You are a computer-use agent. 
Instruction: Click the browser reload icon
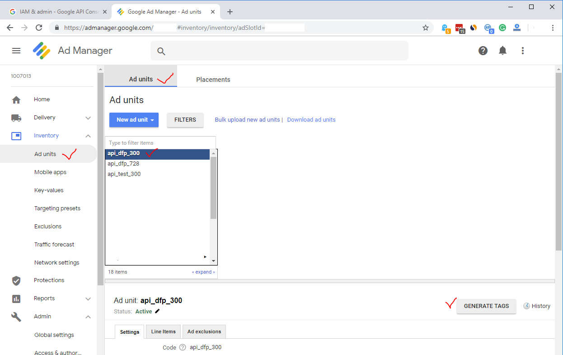coord(39,28)
